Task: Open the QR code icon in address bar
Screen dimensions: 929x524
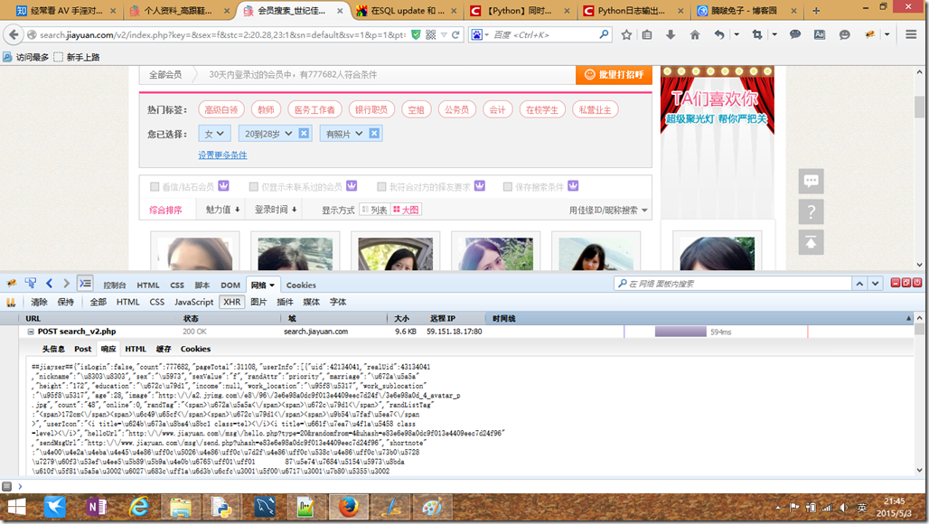Action: click(431, 35)
